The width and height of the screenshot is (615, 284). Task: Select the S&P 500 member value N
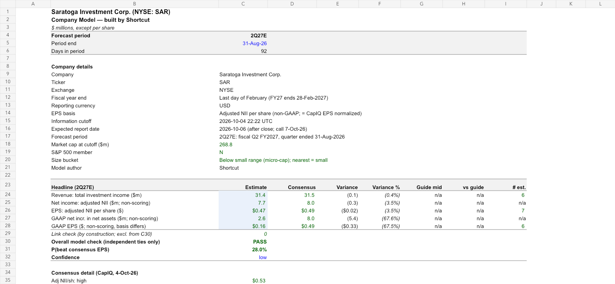(x=221, y=153)
